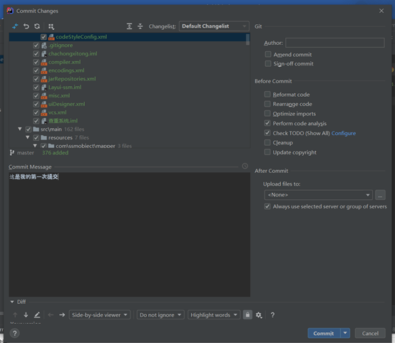Image resolution: width=395 pixels, height=343 pixels.
Task: Collapse the com\ssmobiect\mapper node
Action: click(x=35, y=146)
